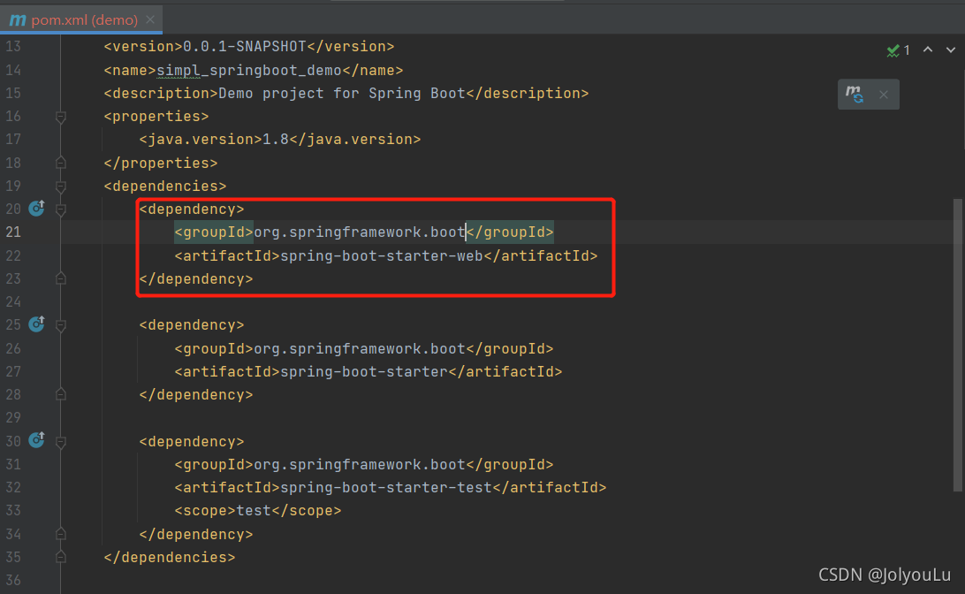Click org.springframework.boot groupId on line 31
Image resolution: width=965 pixels, height=594 pixels.
tap(360, 464)
